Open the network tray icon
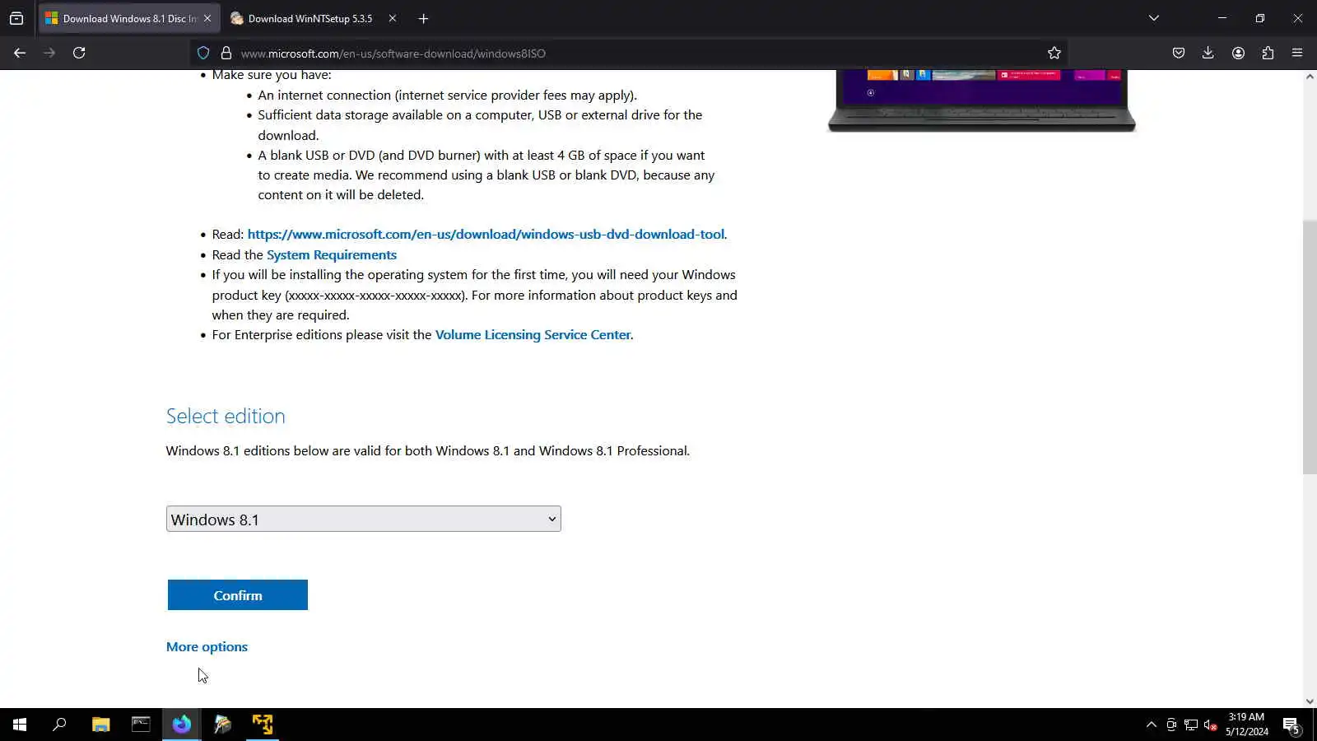The height and width of the screenshot is (741, 1317). click(x=1190, y=725)
